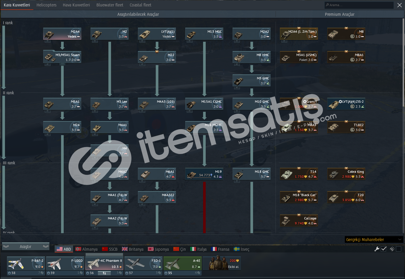Open the Gerçekçi Muharebeler game mode dropdown

[374, 240]
